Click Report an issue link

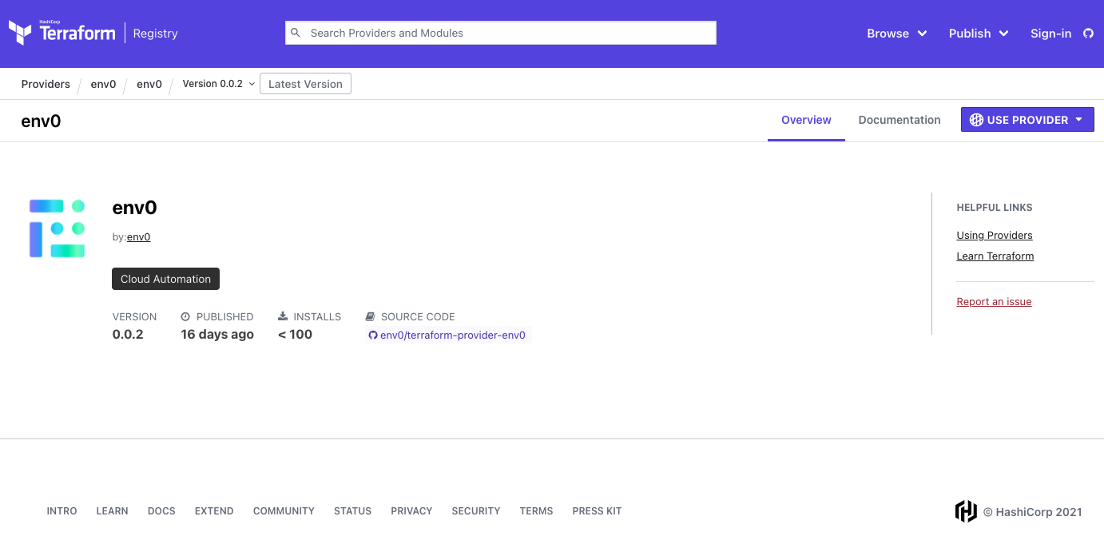click(994, 302)
